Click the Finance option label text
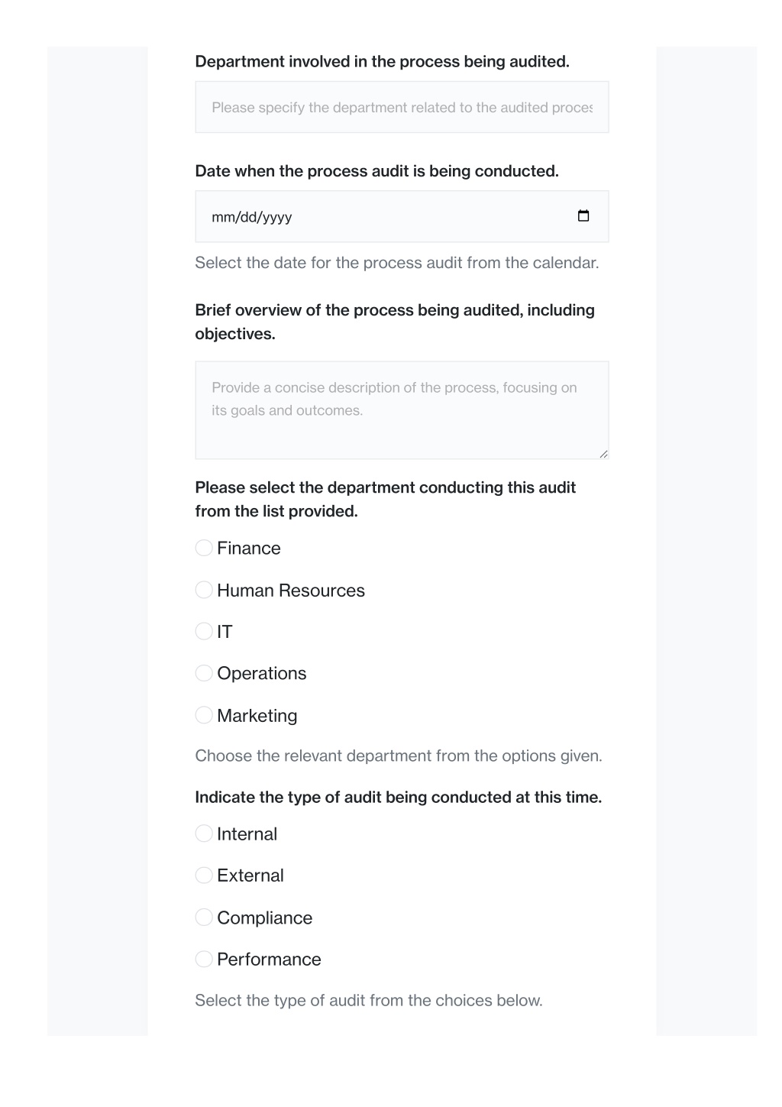This screenshot has height=1107, width=782. 249,549
